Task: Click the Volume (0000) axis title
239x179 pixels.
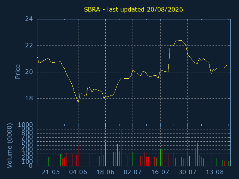Action: 9,146
